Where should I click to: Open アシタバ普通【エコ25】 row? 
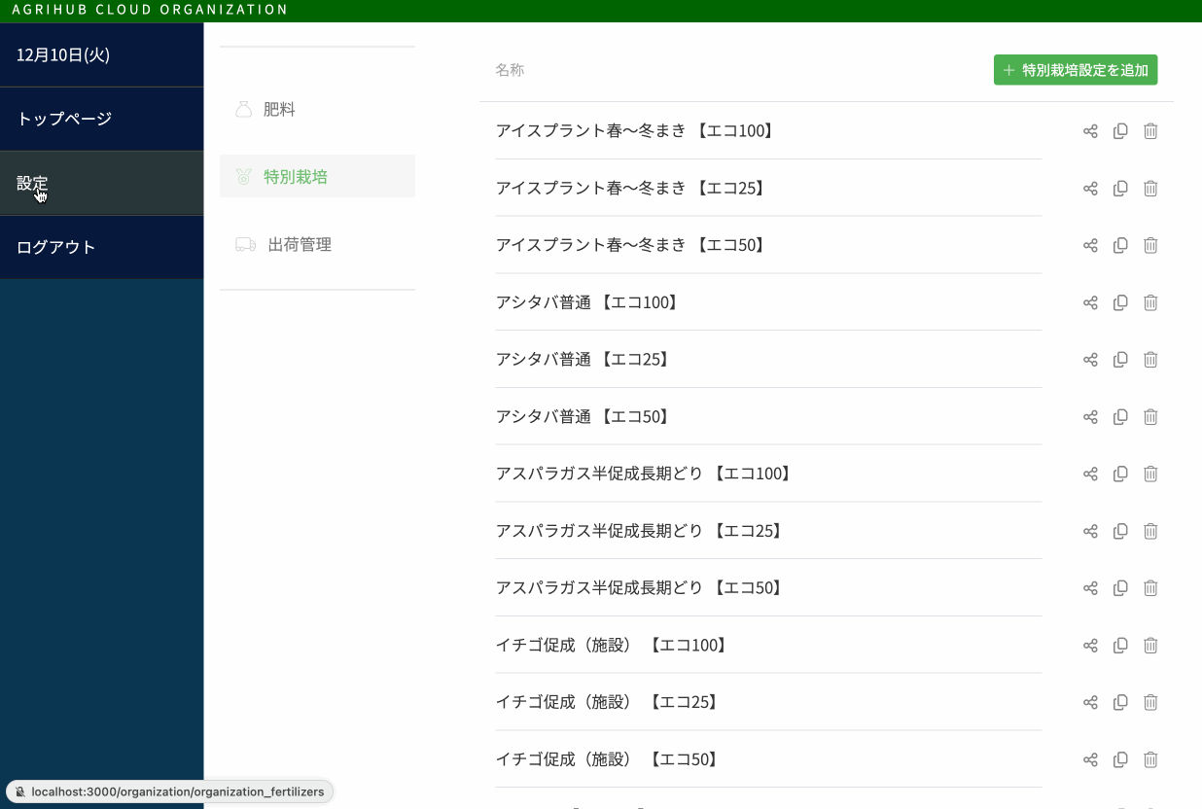[768, 360]
